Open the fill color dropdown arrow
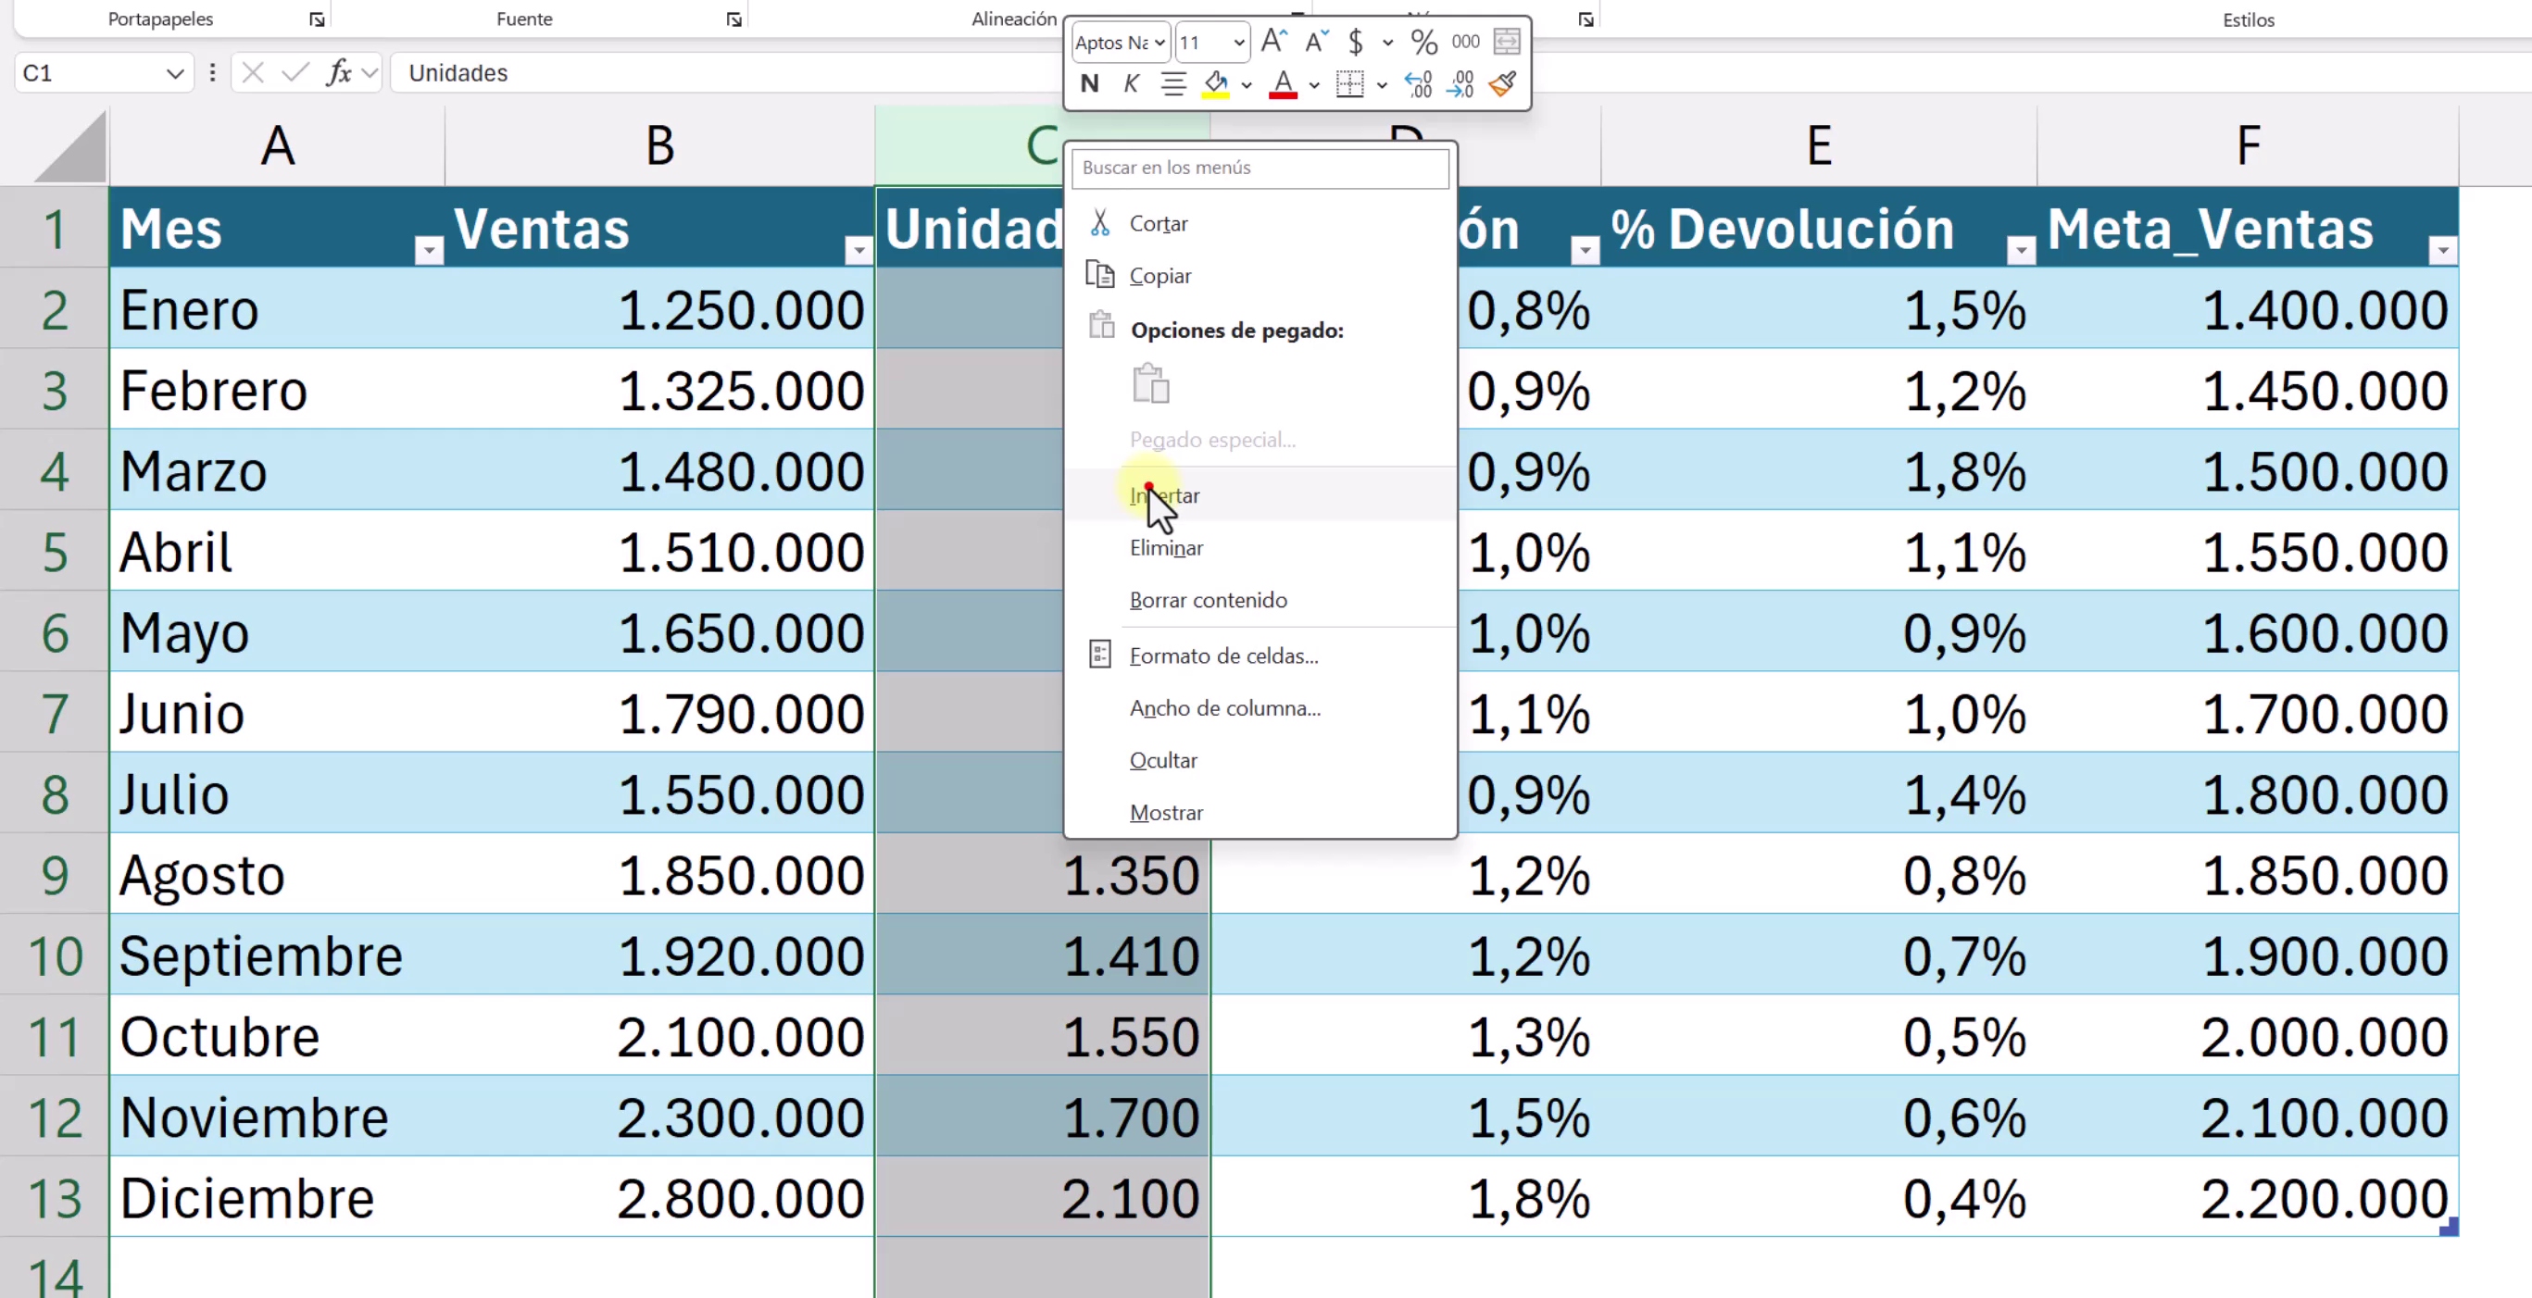Image resolution: width=2532 pixels, height=1298 pixels. coord(1247,85)
